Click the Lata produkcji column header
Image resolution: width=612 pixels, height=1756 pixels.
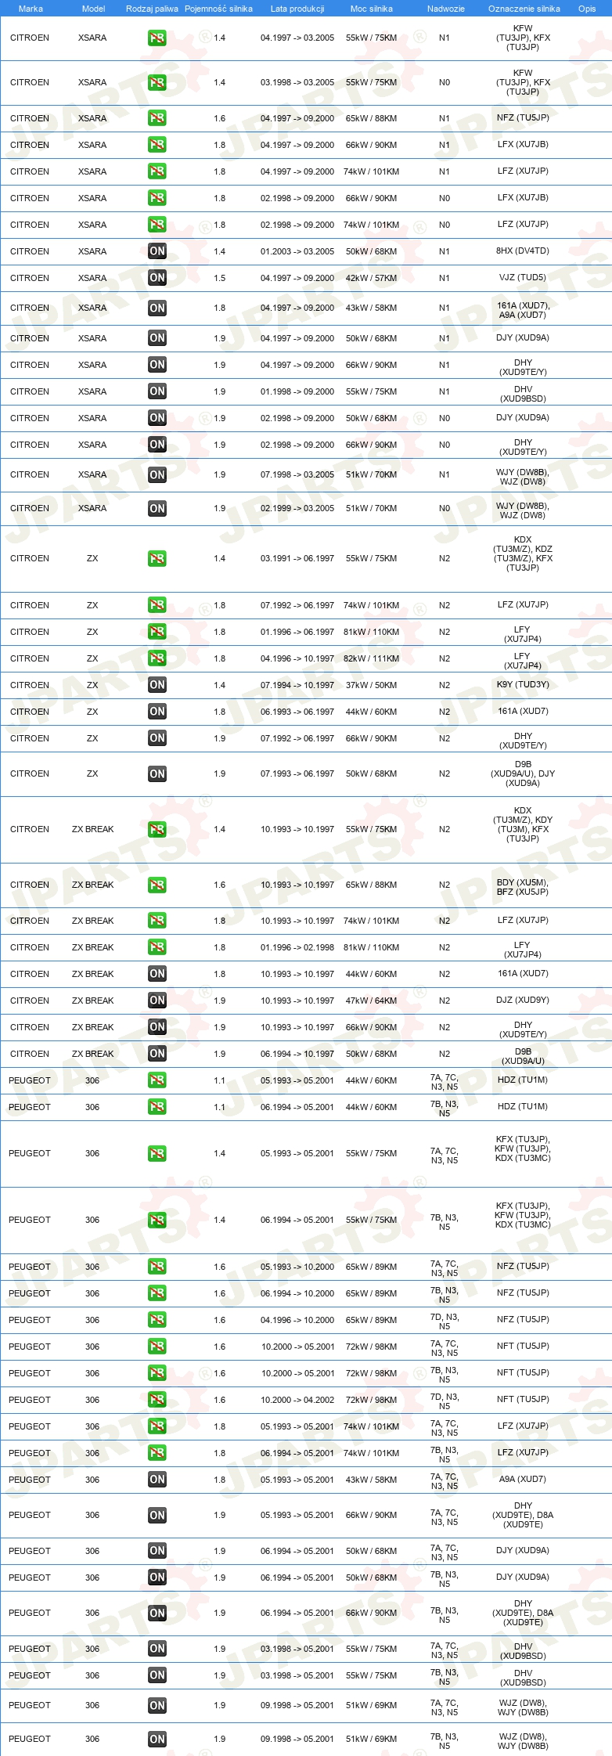click(297, 9)
